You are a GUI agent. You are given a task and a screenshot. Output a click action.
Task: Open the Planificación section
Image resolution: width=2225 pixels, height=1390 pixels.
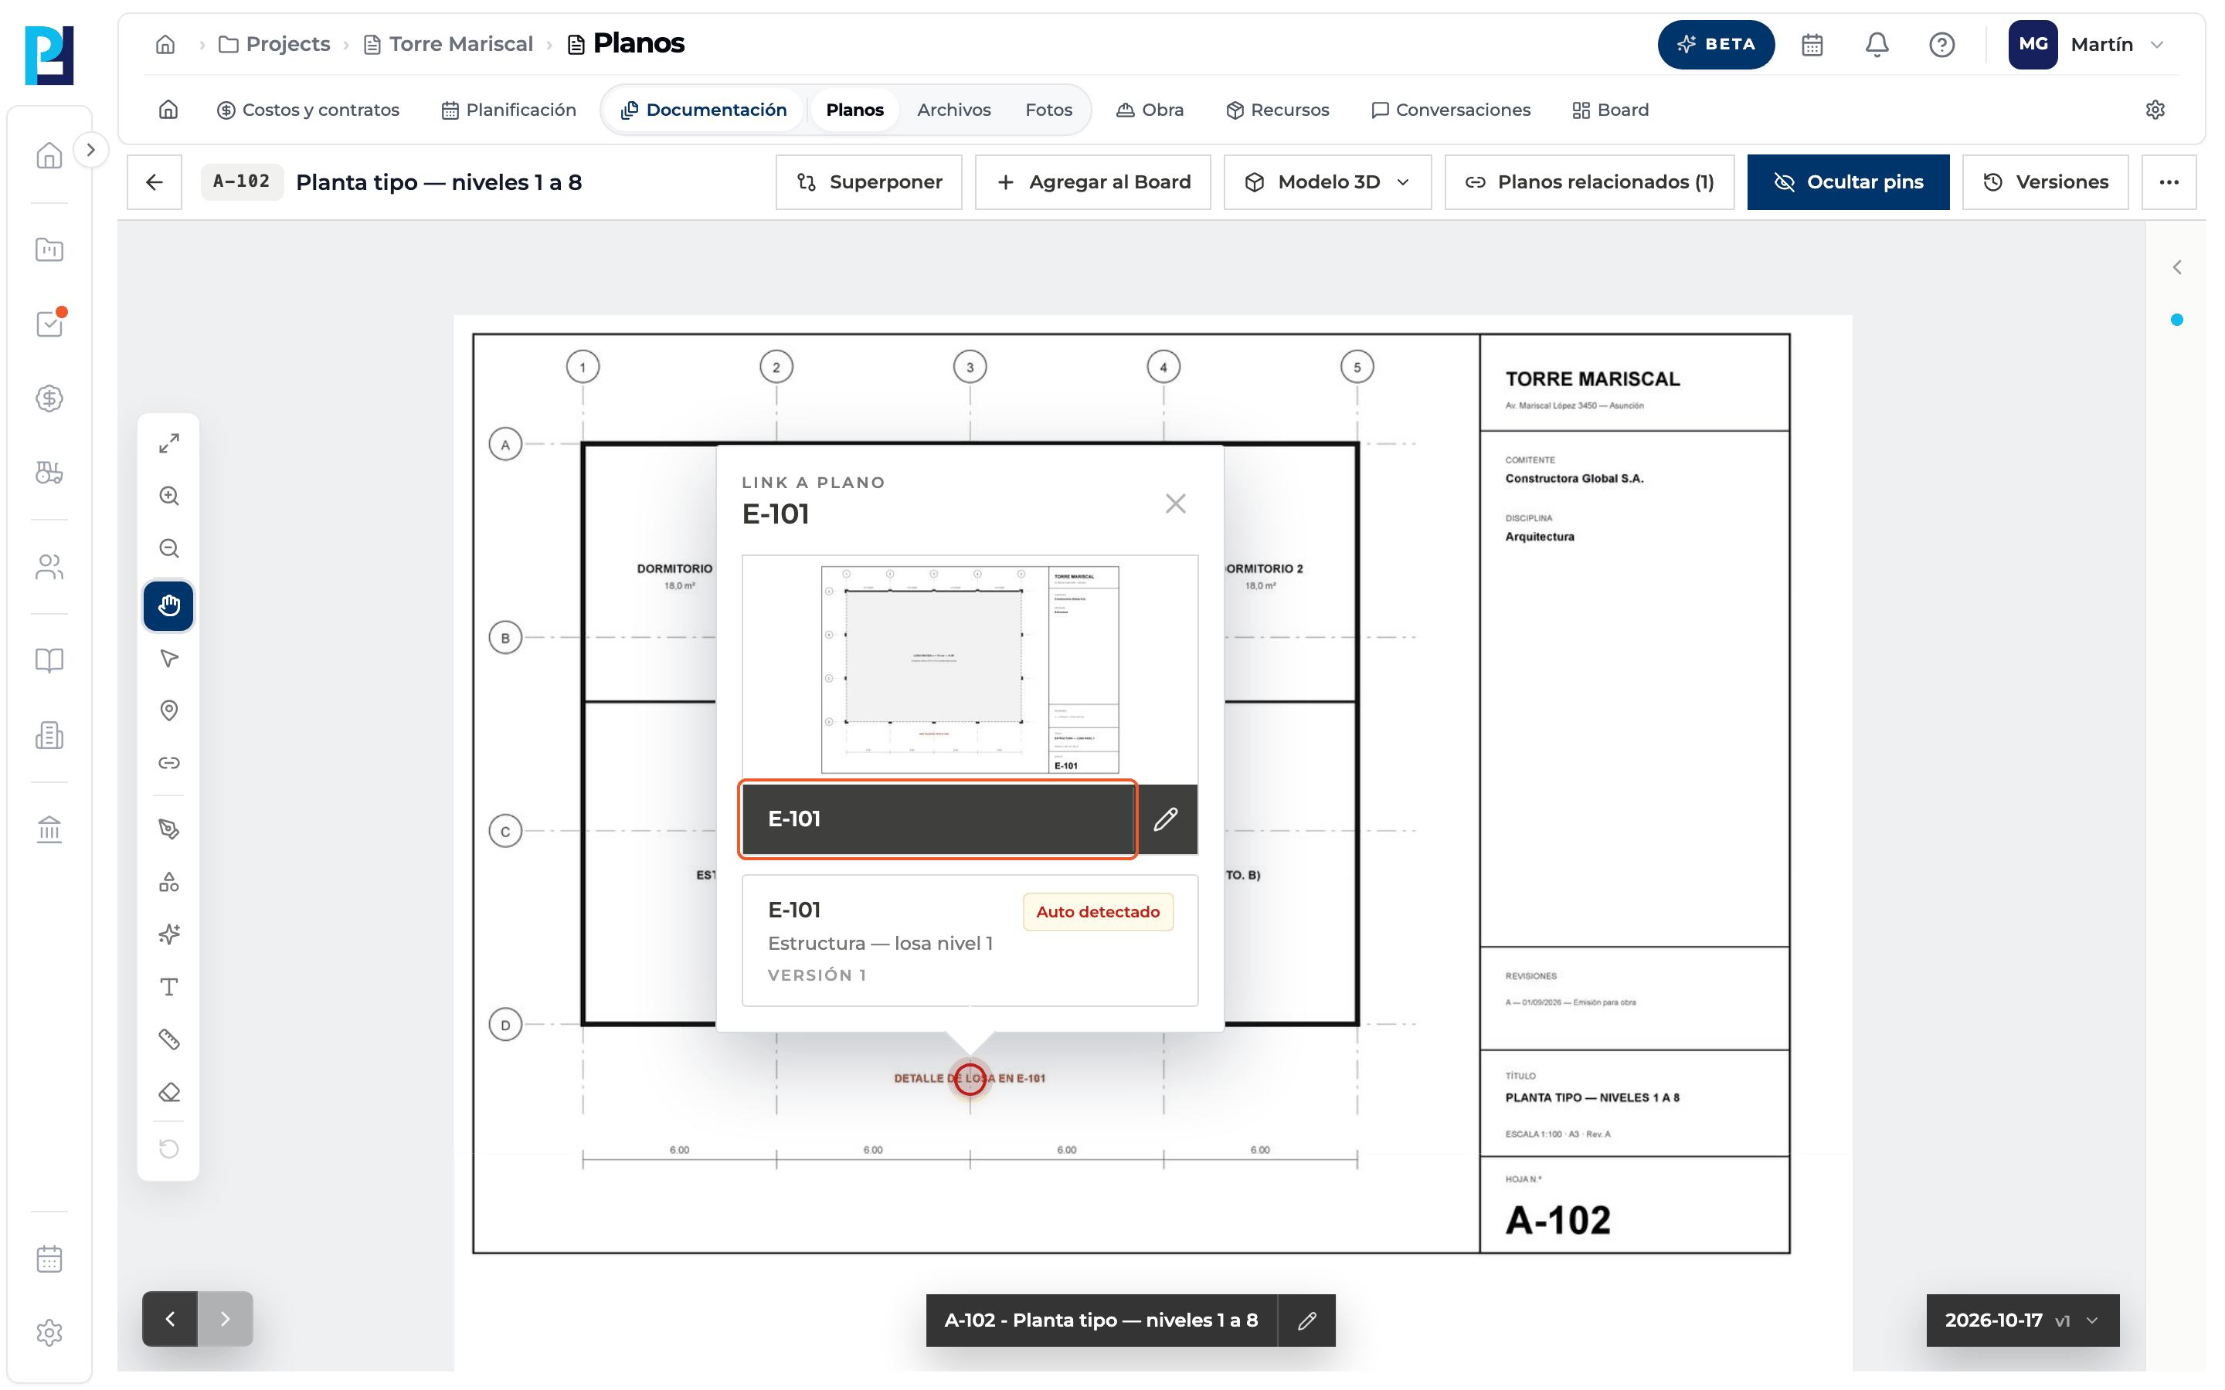coord(508,110)
